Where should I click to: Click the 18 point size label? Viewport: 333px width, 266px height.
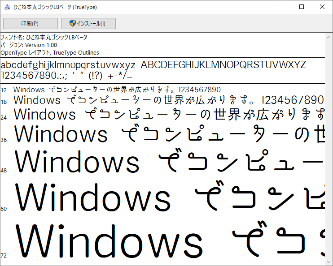click(x=4, y=102)
